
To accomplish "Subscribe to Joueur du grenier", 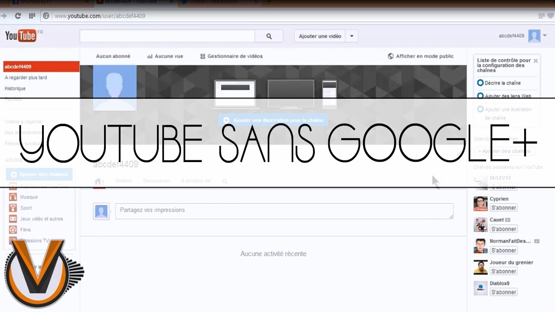I will click(x=503, y=271).
